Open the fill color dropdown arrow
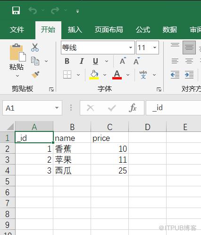This screenshot has width=201, height=235. [105, 75]
